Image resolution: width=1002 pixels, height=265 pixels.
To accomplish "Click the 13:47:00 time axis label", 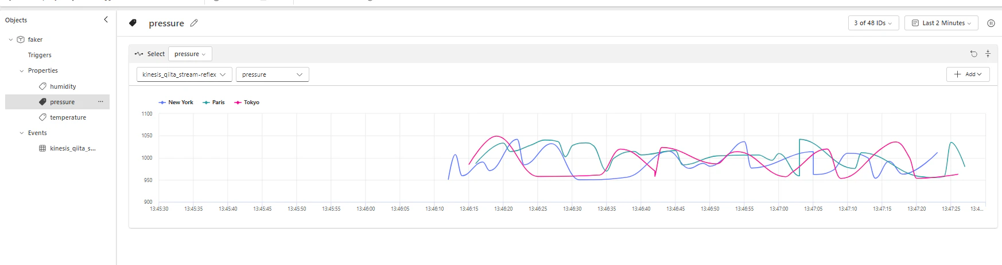I will (x=779, y=209).
